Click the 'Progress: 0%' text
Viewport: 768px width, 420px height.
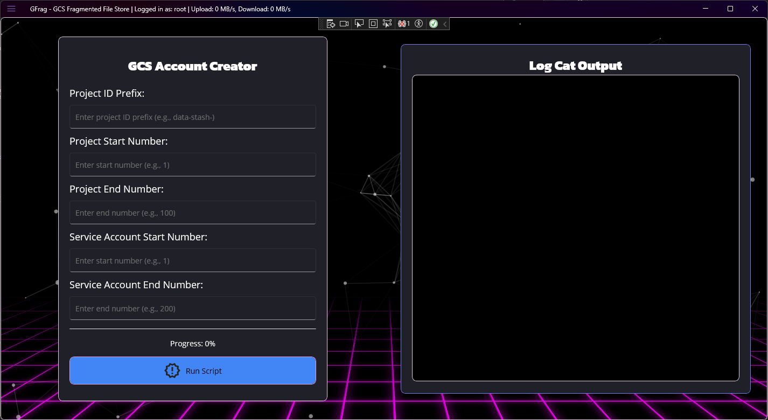193,344
